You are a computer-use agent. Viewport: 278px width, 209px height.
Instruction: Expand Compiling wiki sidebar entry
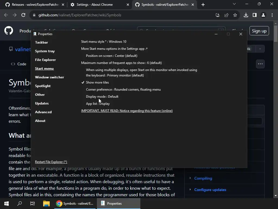[190, 178]
